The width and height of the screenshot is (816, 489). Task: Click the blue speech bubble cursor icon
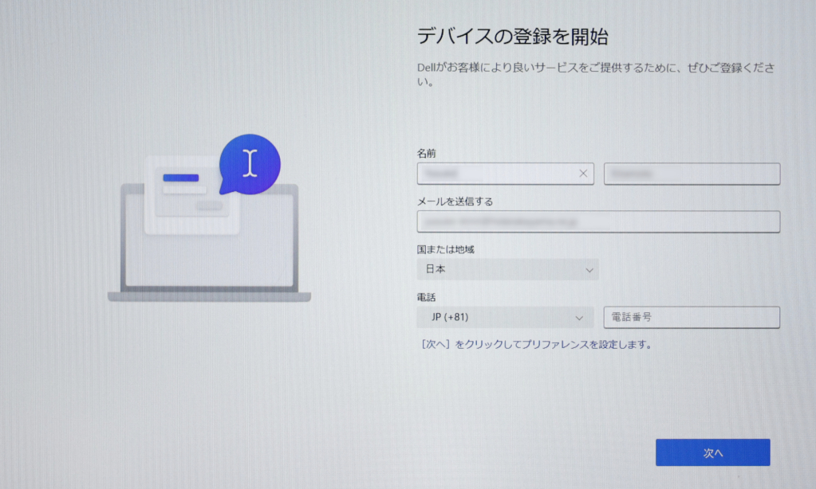coord(250,162)
